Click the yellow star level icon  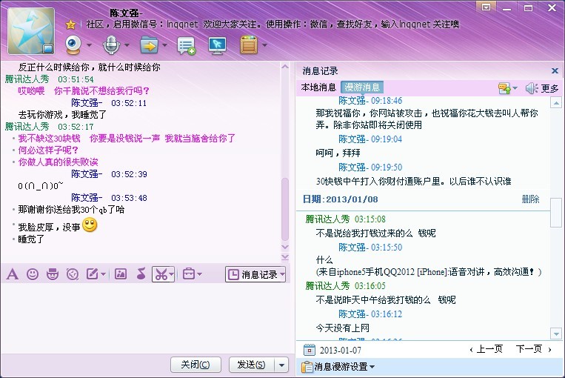70,24
